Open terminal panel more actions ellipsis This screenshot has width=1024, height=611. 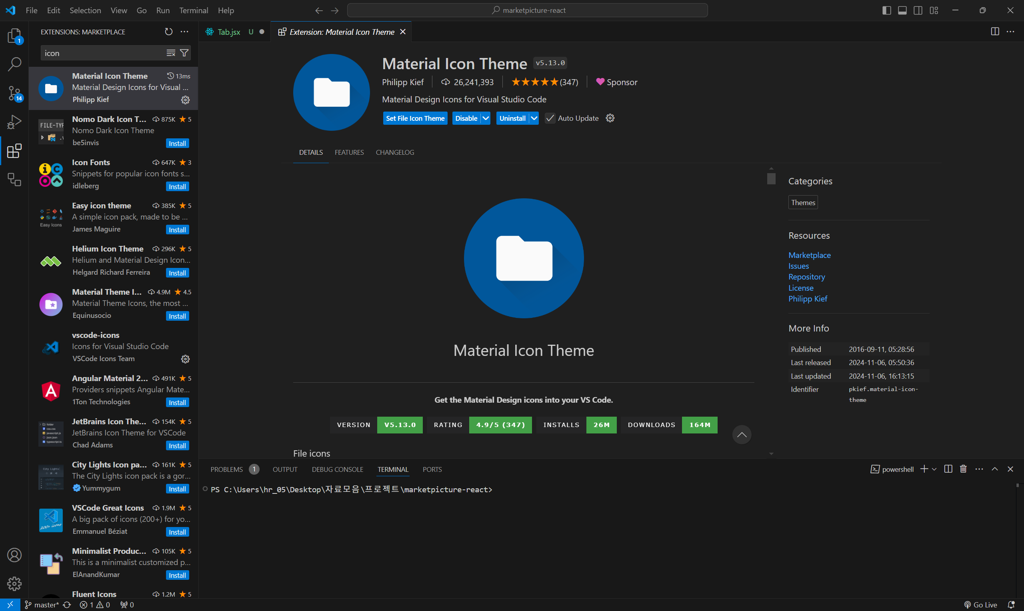[979, 469]
